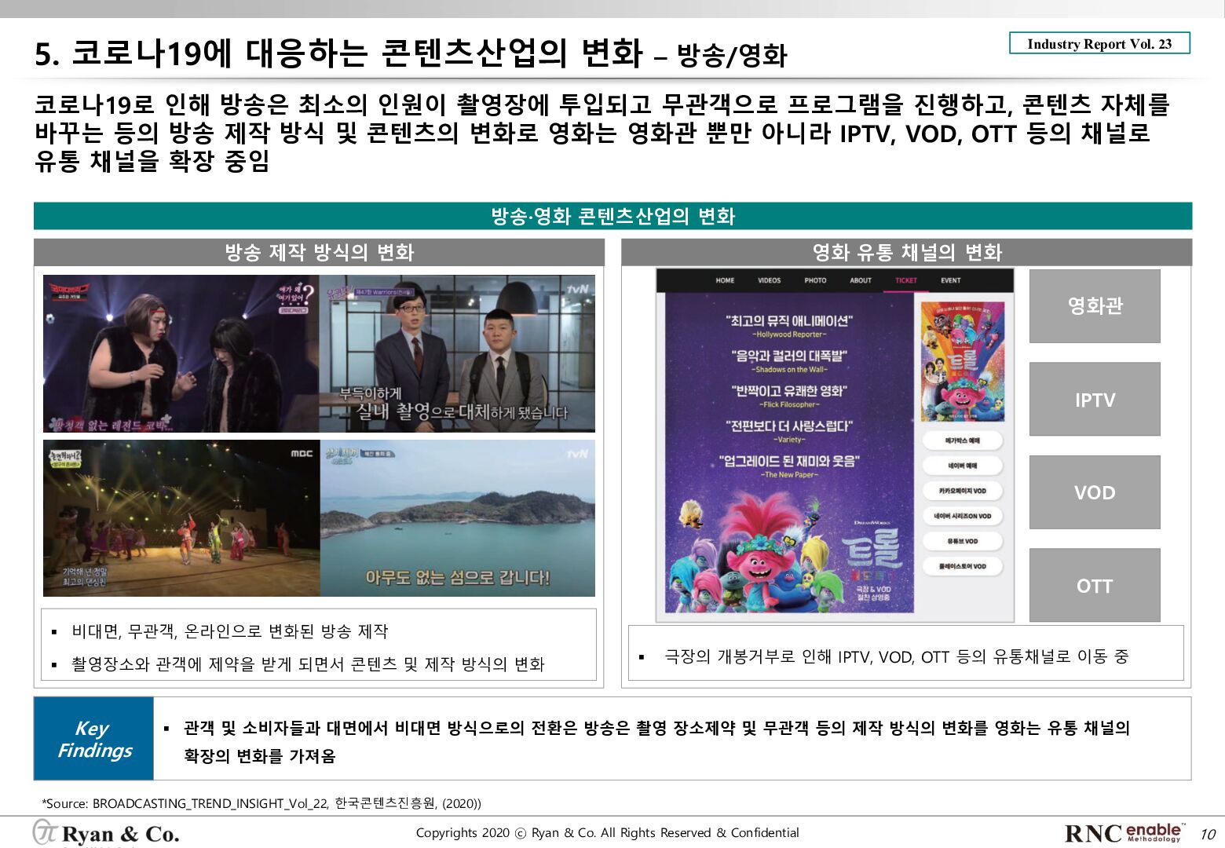
Task: Switch to the PHOTO tab
Action: click(815, 280)
